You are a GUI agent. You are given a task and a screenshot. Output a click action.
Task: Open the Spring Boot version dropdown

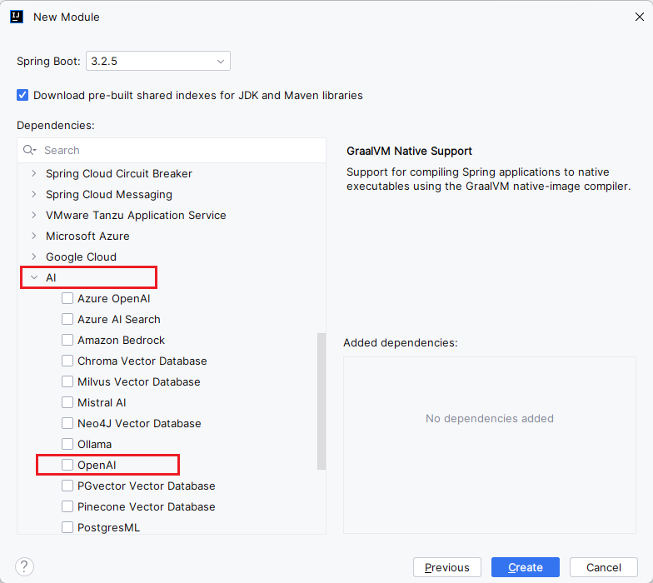pyautogui.click(x=158, y=62)
